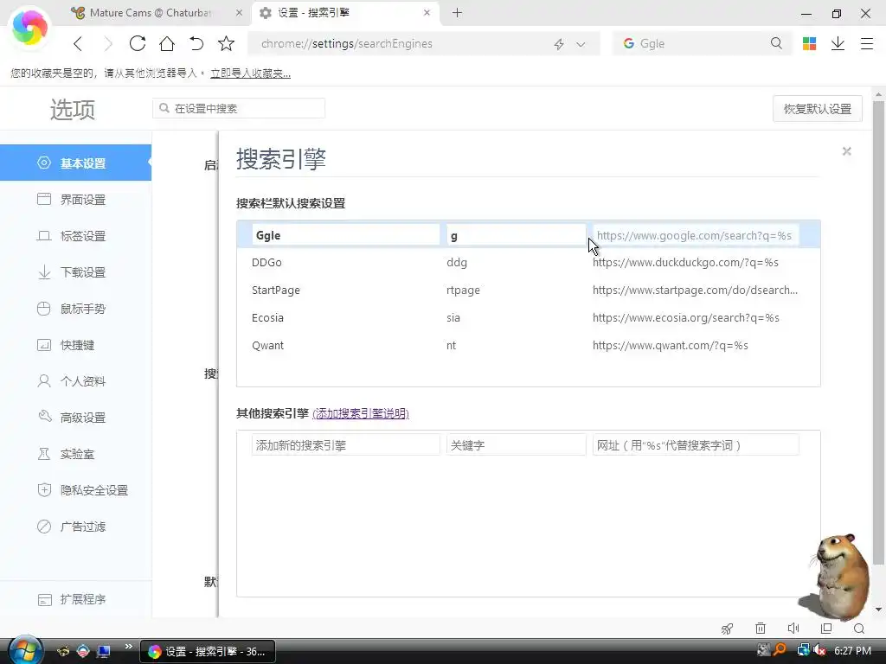Open 快捷键 in sidebar
Screen dimensions: 886x664
pos(76,345)
